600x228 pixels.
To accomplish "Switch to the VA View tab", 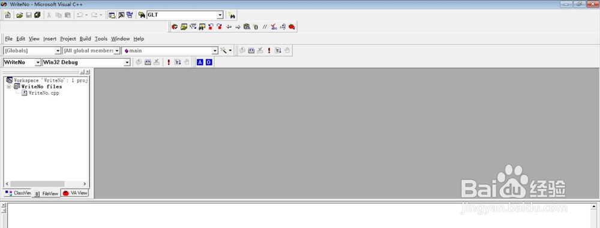I will pos(75,193).
